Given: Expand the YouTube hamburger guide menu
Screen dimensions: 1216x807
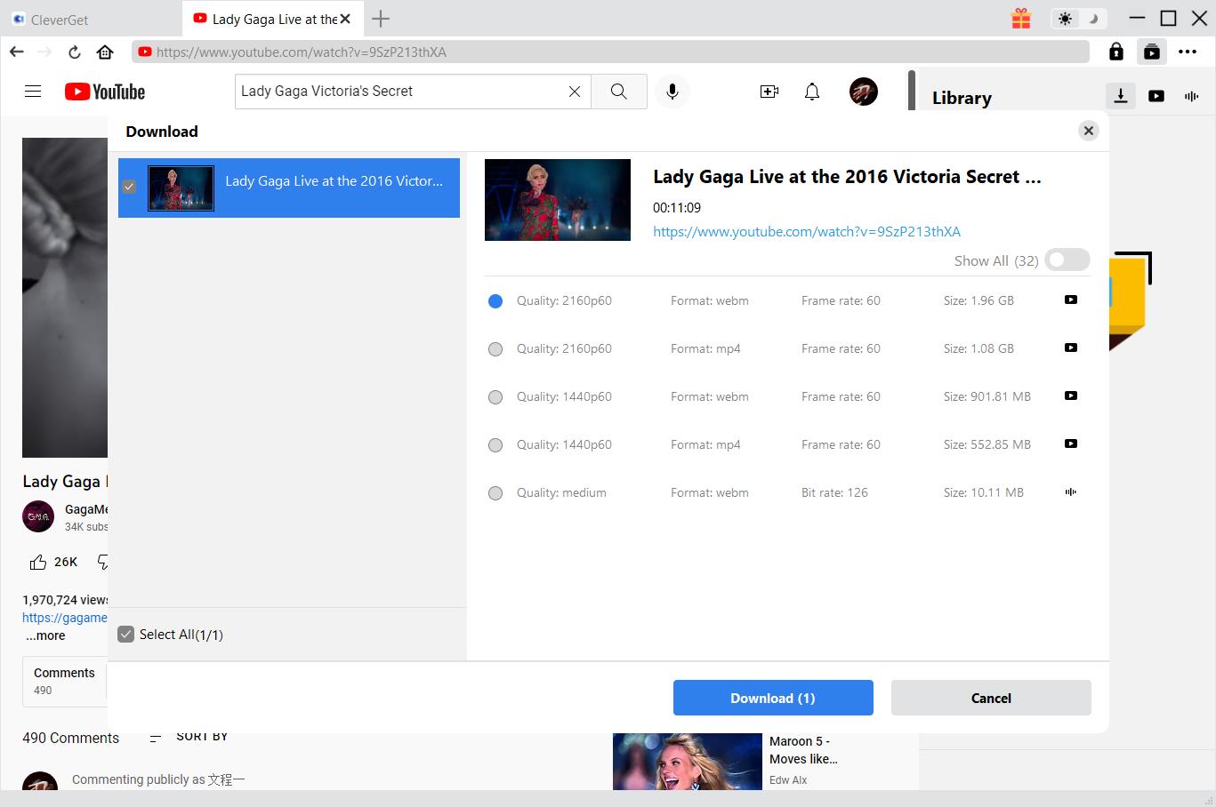Looking at the screenshot, I should 33,92.
